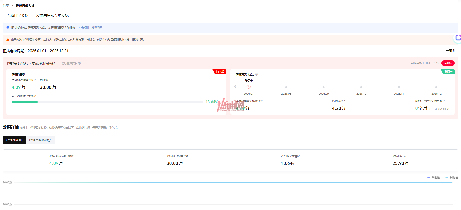Screen dimensions: 461x210
Task: Open the 考核规则 link
Action: coord(83,28)
